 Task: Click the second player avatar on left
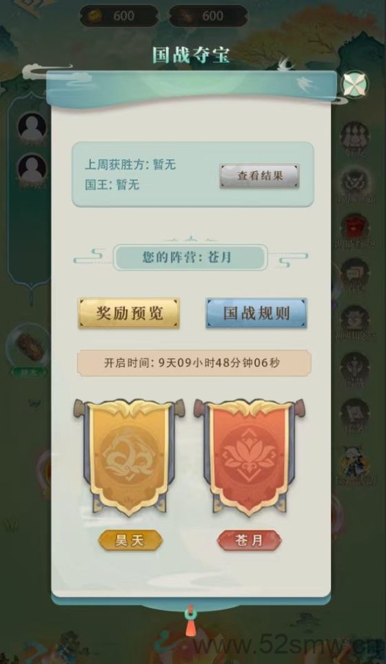coord(32,168)
